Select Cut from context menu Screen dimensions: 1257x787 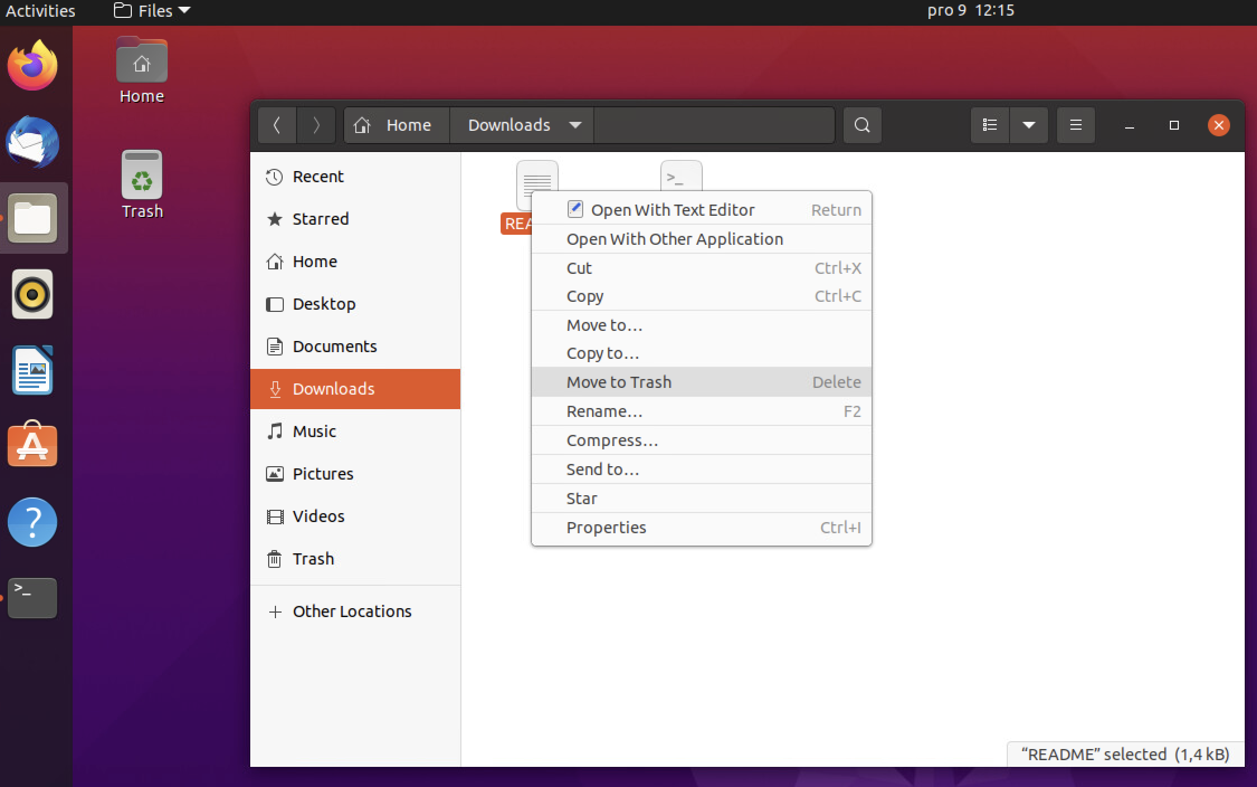pos(702,268)
